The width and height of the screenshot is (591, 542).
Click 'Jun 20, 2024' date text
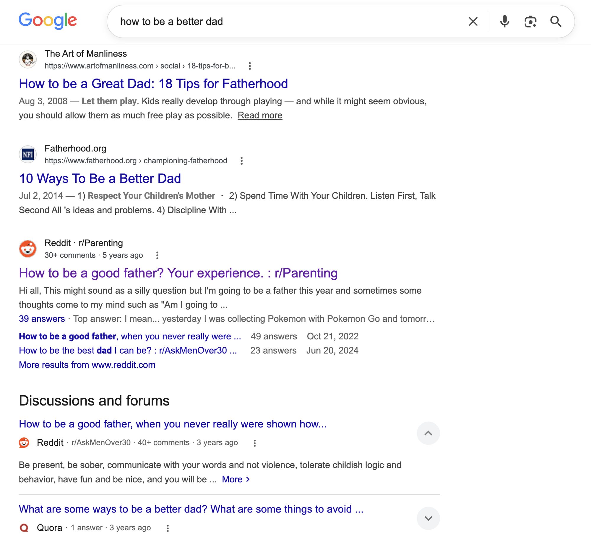coord(332,351)
